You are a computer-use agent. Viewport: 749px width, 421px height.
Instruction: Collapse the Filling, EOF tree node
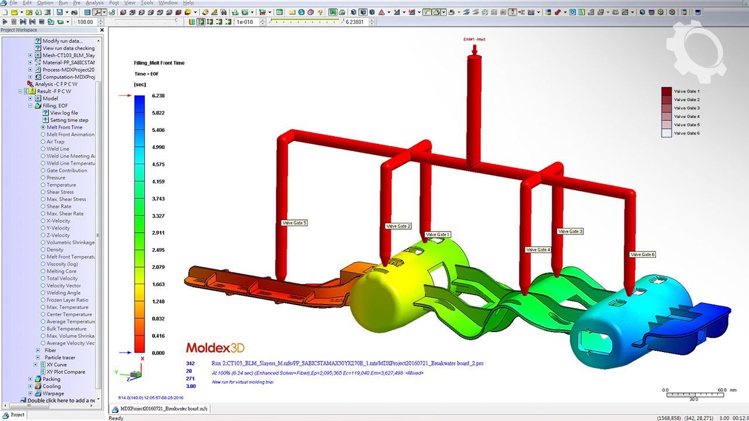(30, 106)
